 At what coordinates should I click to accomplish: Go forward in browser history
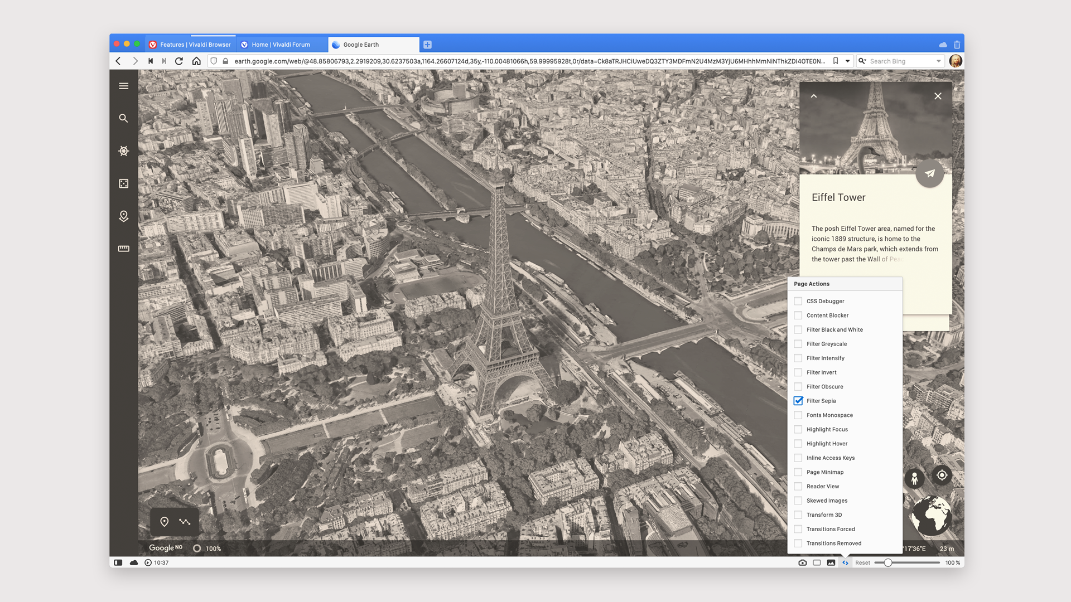135,61
